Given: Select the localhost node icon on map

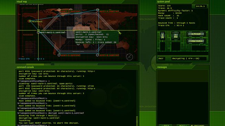Looking at the screenshot, I should pos(30,21).
